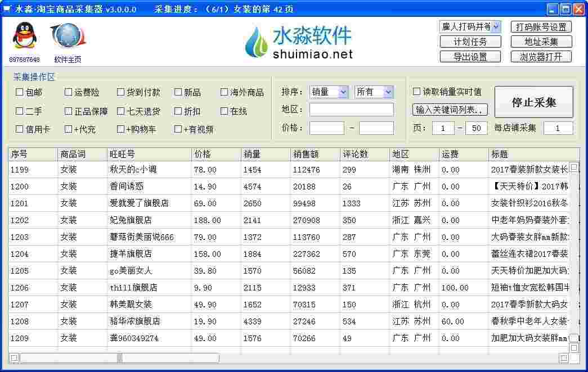The width and height of the screenshot is (588, 372).
Task: Click the shuimiao.net water drop logo
Action: [257, 42]
